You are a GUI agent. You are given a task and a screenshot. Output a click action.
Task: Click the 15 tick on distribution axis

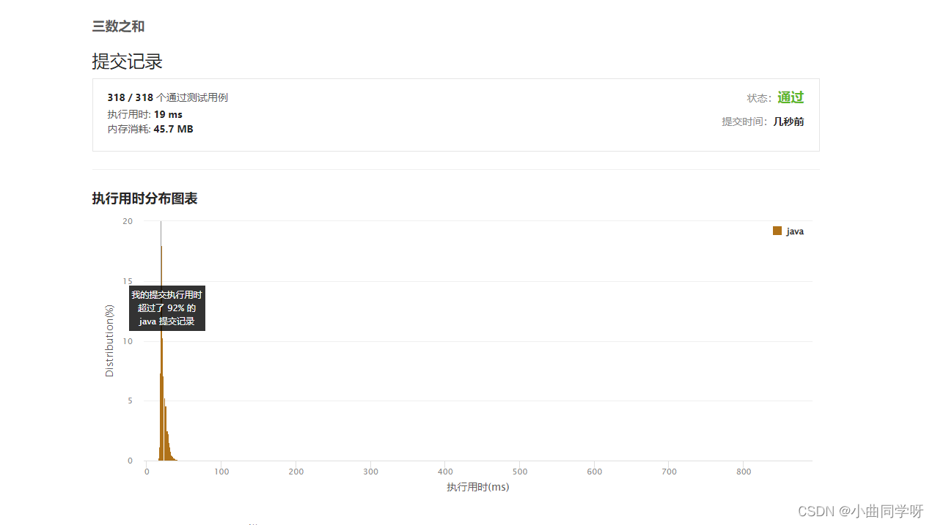click(128, 281)
